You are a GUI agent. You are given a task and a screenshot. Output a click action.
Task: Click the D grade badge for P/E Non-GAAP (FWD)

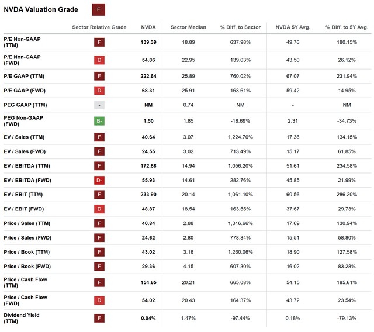point(99,61)
